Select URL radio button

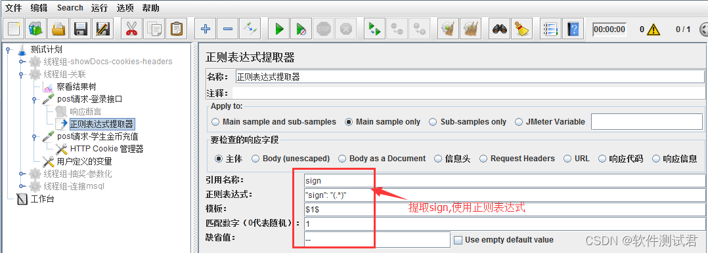point(567,159)
